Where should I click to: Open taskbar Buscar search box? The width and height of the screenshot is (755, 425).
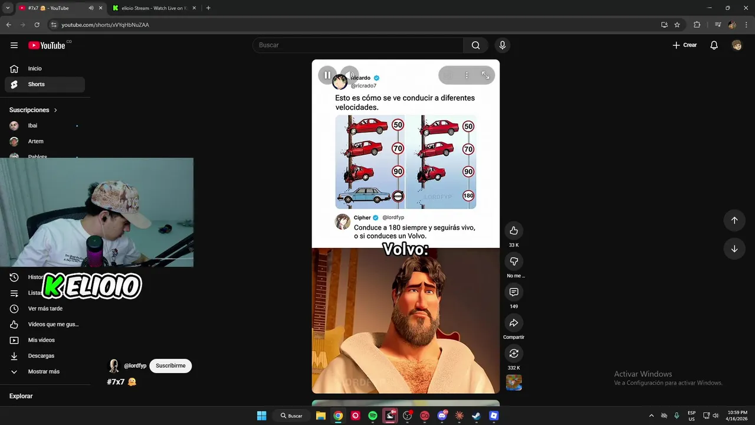click(291, 416)
